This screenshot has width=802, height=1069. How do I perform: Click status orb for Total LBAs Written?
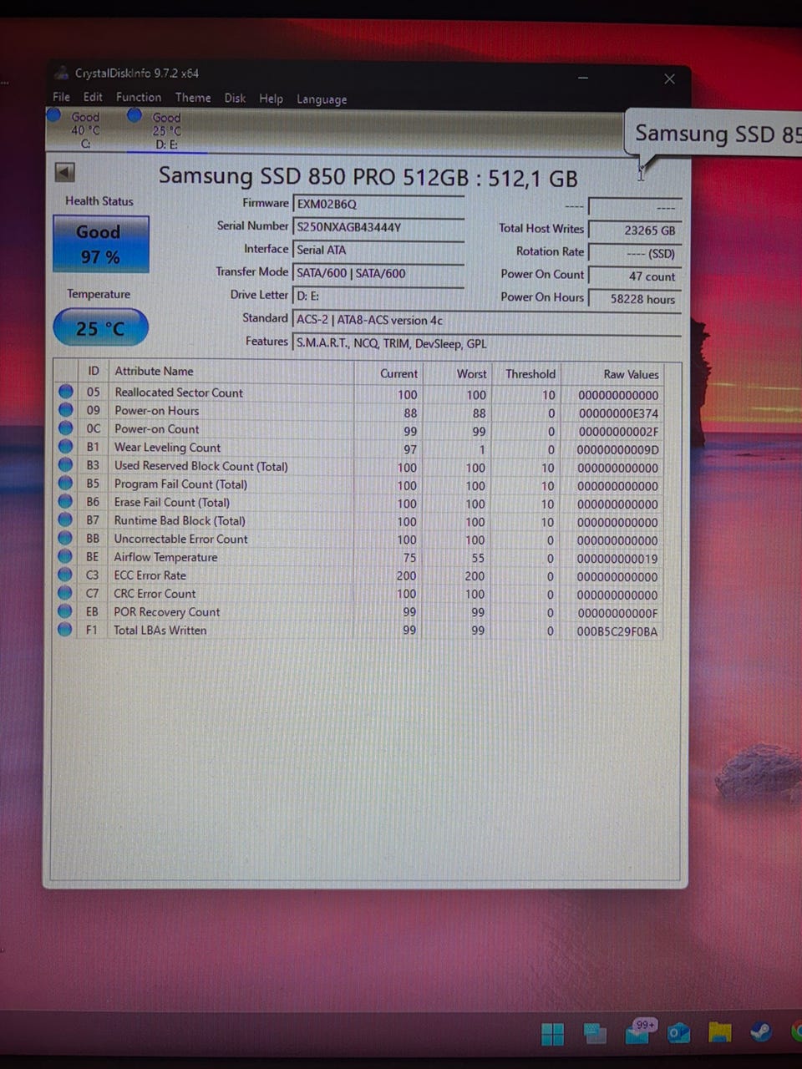pos(65,630)
